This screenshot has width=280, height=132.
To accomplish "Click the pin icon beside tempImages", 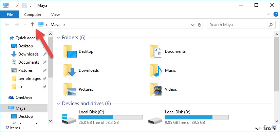I will [45, 79].
